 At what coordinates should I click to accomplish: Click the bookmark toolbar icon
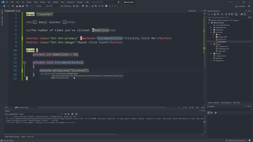[x=106, y=6]
